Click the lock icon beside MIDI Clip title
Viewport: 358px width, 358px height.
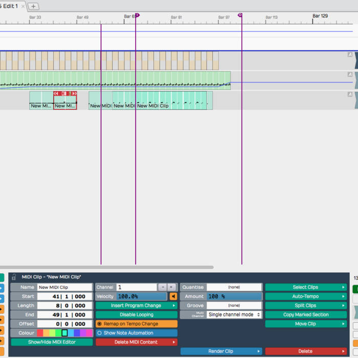tap(14, 277)
